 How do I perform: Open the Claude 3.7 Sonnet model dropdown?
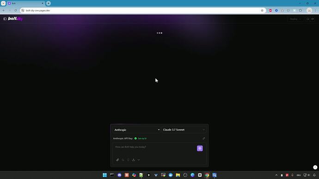pyautogui.click(x=184, y=130)
